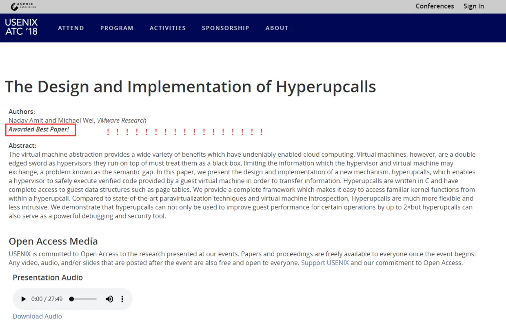This screenshot has height=329, width=506.
Task: Click the Authors label
Action: coord(22,111)
